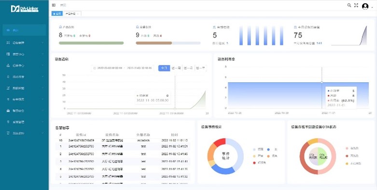Open search via the magnifier icon
Viewport: 377px width, 190px height.
(349, 5)
